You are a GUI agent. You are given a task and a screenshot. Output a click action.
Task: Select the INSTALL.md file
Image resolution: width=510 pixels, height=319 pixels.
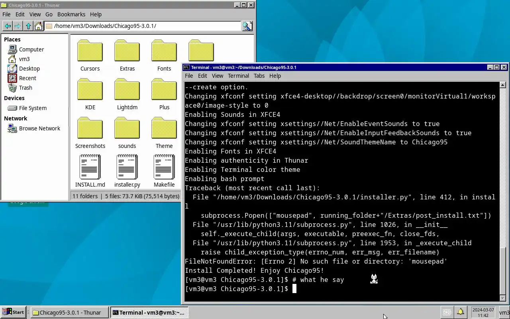[x=90, y=171]
